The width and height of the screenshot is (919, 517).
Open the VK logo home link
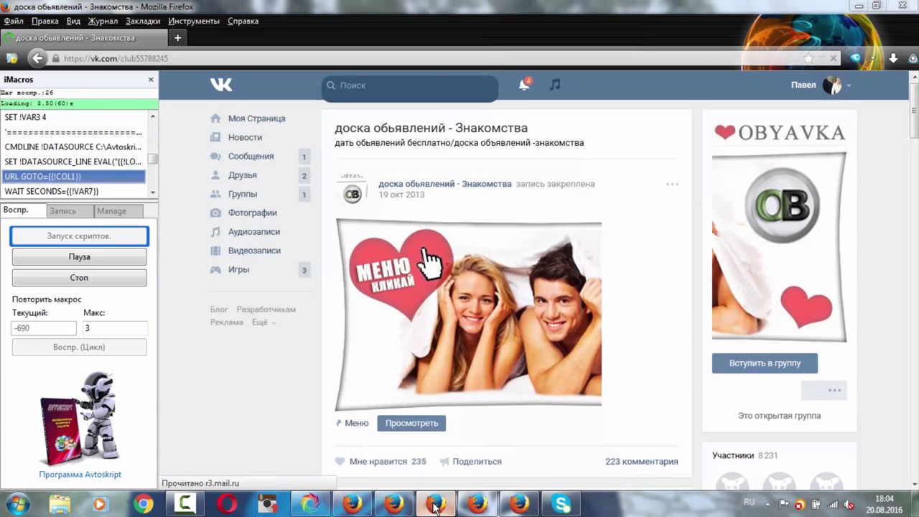click(221, 85)
